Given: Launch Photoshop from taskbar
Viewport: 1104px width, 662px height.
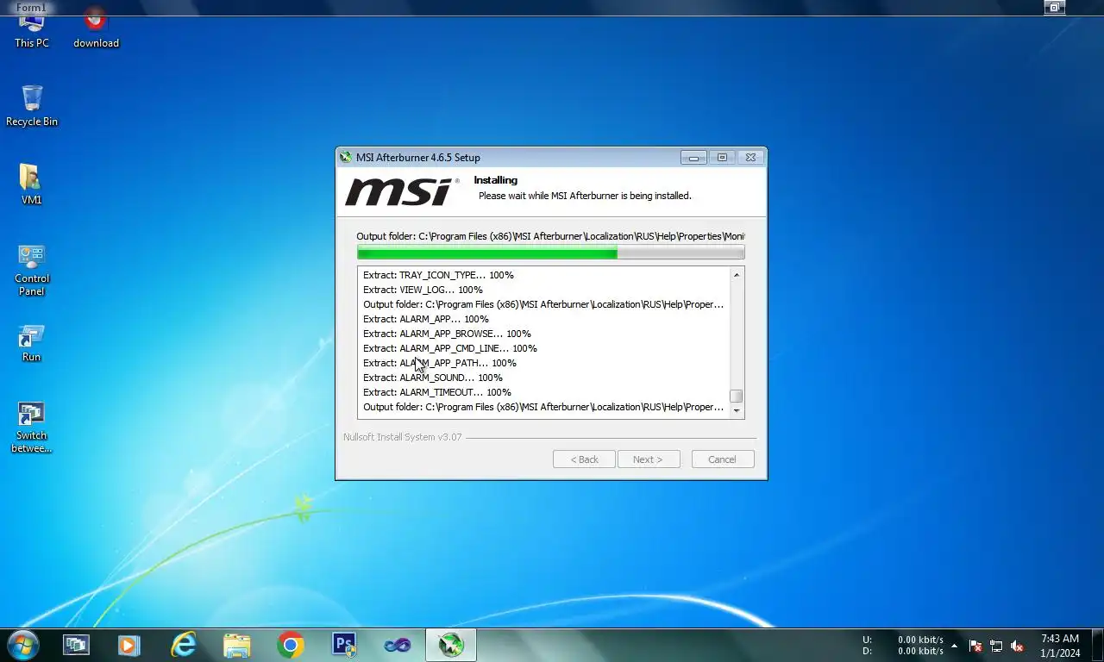Looking at the screenshot, I should 344,645.
